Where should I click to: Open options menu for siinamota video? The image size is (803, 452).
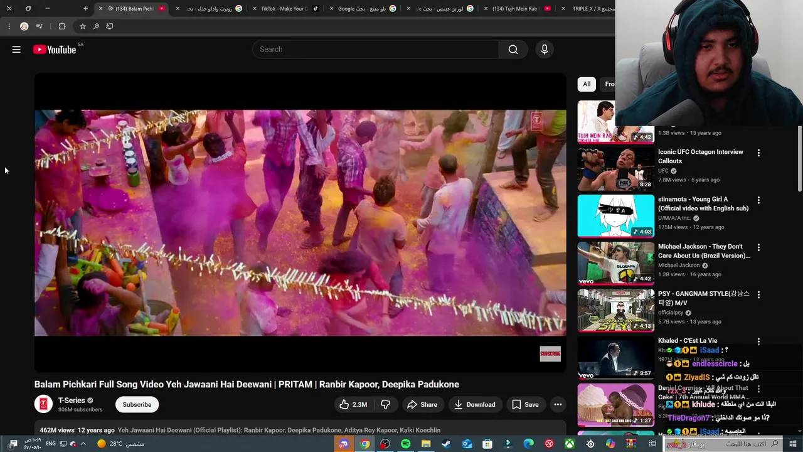click(758, 200)
